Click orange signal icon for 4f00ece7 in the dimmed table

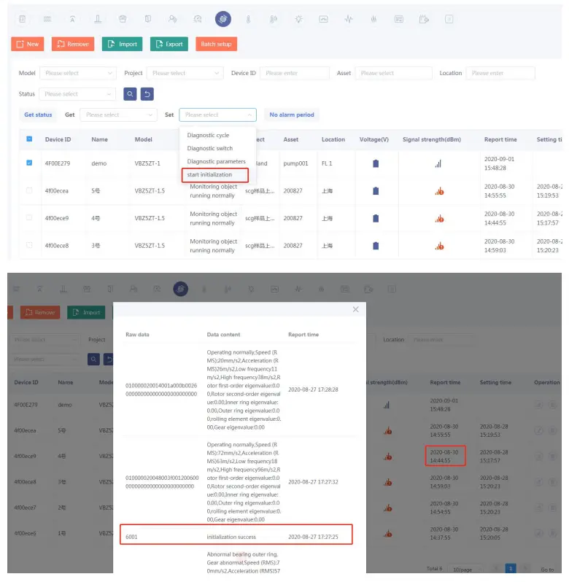click(388, 508)
